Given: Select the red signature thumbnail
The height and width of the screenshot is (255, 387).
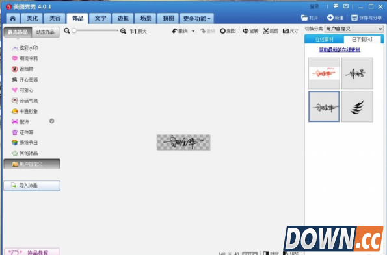Looking at the screenshot, I should (324, 73).
